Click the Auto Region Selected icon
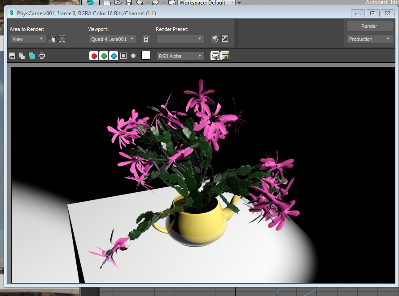Screen dimensions: 399x296 point(62,39)
